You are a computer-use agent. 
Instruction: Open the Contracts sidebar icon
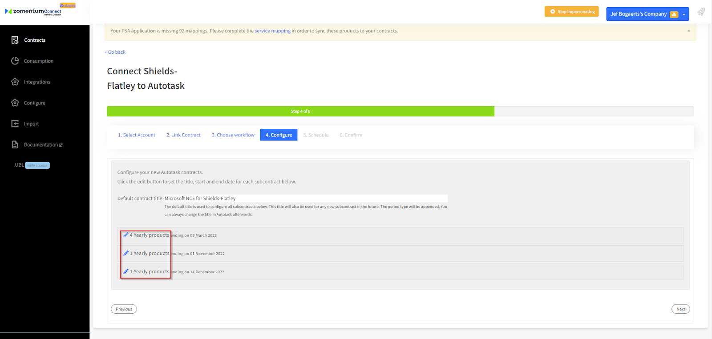(15, 40)
